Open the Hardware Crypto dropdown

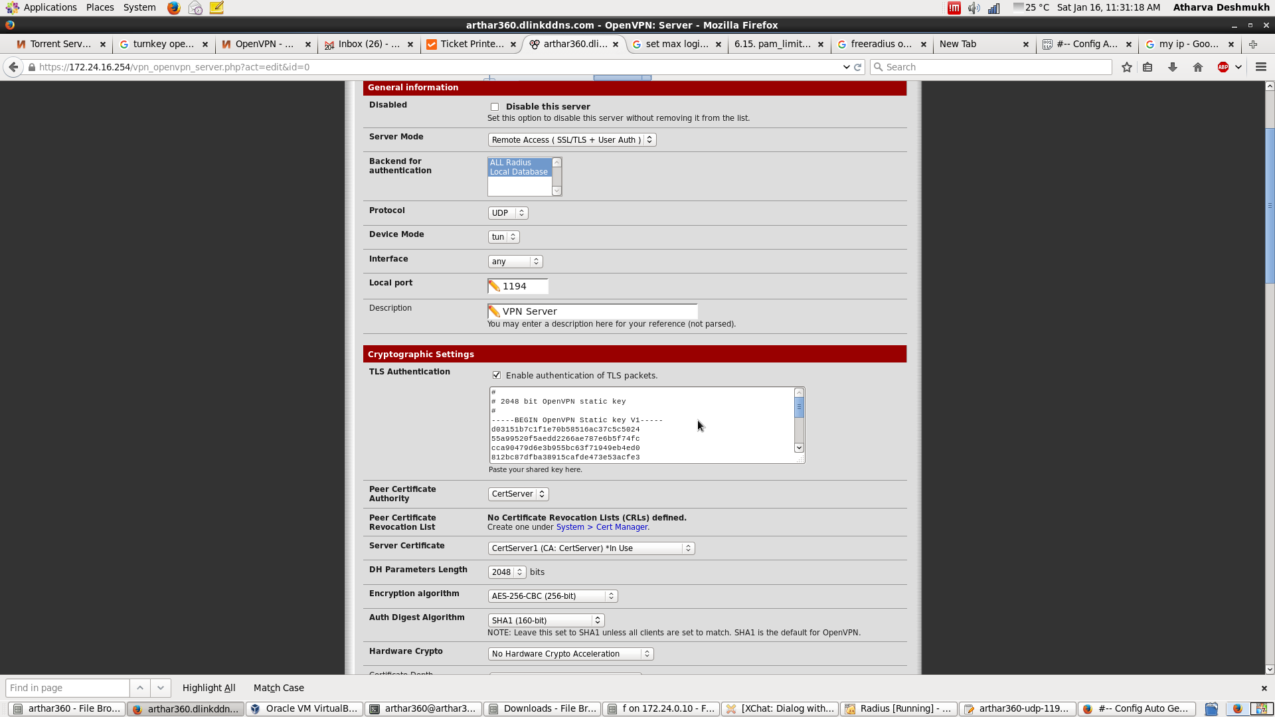click(x=570, y=654)
